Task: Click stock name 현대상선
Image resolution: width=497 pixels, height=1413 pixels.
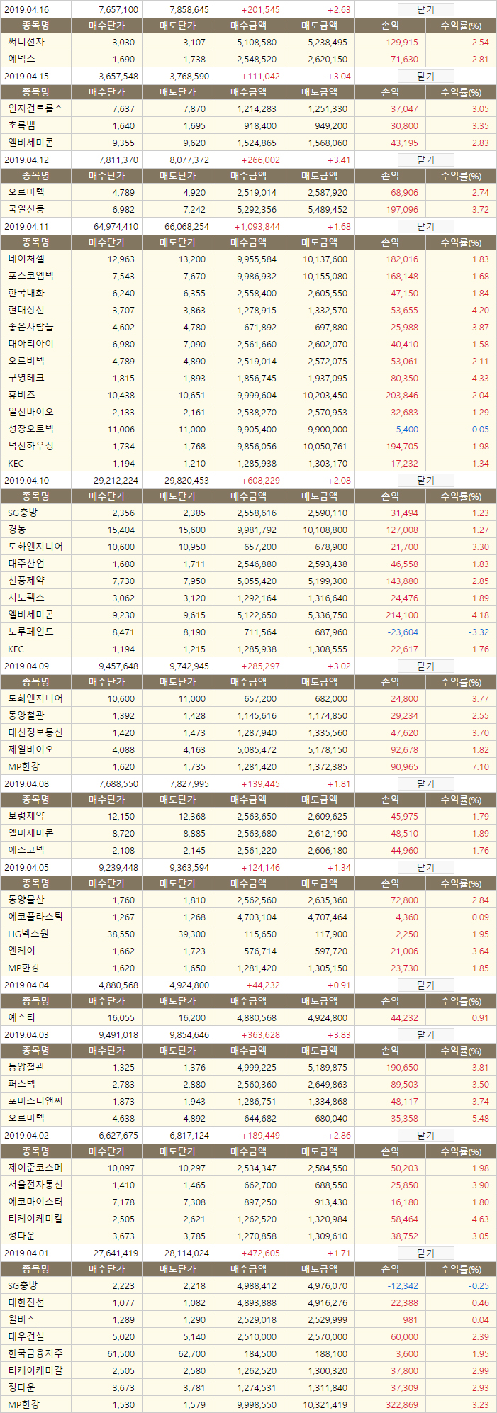Action: coord(26,311)
